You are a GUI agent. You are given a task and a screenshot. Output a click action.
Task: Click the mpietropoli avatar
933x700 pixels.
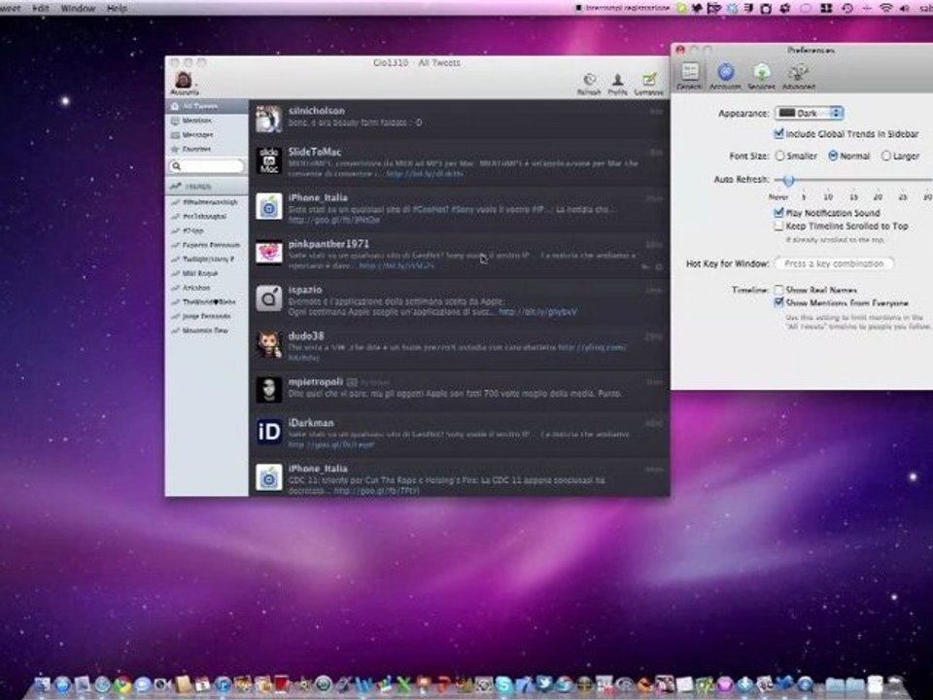pyautogui.click(x=269, y=390)
